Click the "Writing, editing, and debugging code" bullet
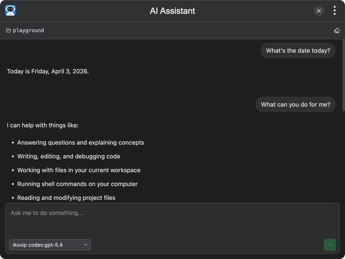 [69, 156]
